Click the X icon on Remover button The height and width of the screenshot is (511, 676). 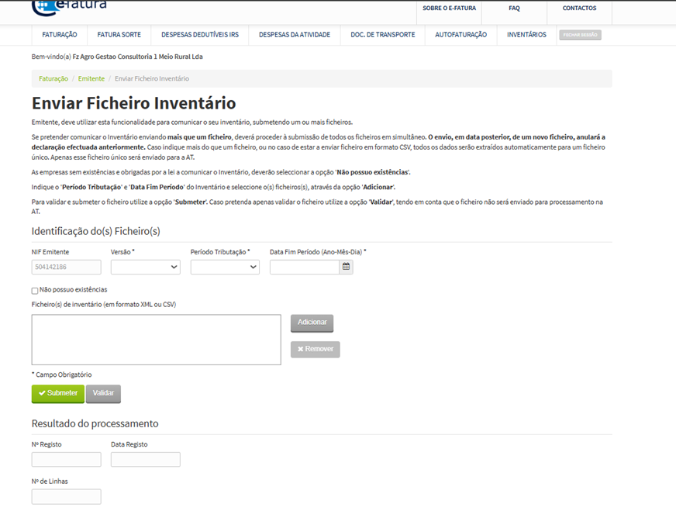[x=302, y=349]
